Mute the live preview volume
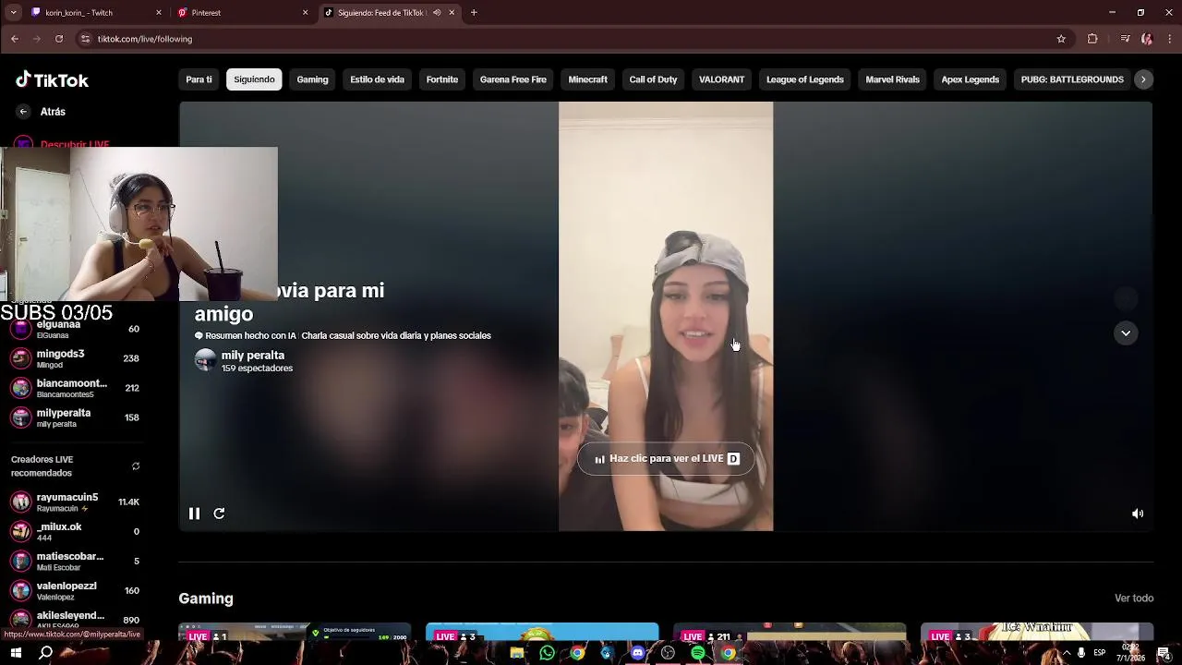 click(1138, 514)
